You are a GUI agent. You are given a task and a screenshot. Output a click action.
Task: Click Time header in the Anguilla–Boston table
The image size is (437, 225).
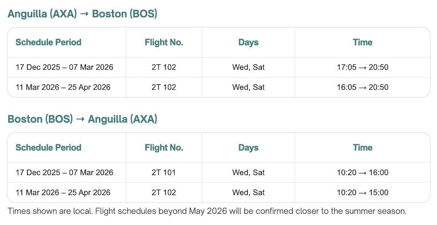(362, 42)
